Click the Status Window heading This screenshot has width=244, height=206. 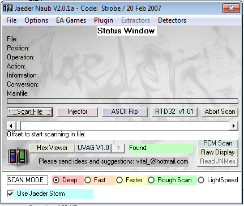tap(126, 31)
